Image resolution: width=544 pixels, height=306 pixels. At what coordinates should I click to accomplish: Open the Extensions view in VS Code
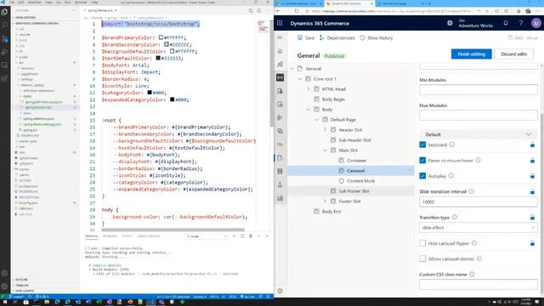click(x=4, y=78)
